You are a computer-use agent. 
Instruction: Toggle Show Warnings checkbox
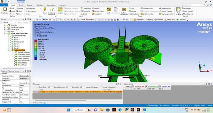(52, 87)
